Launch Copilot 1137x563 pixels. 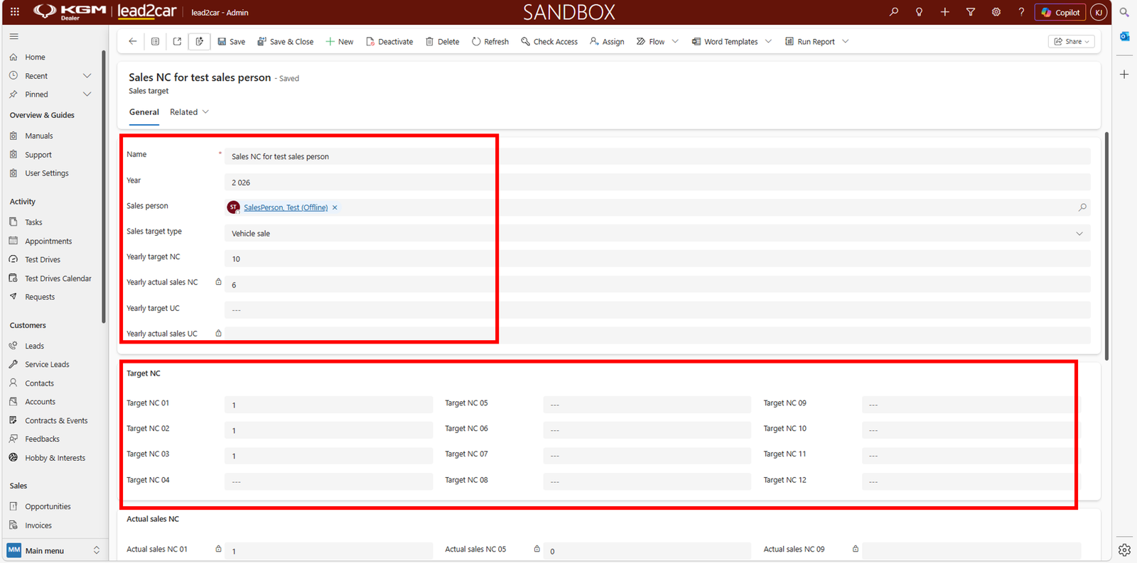[1060, 12]
